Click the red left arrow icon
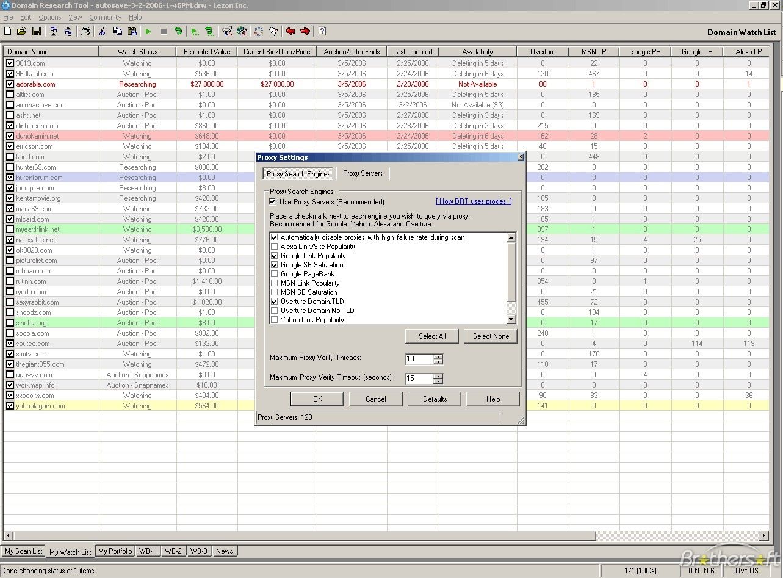Viewport: 783px width, 578px height. 290,31
